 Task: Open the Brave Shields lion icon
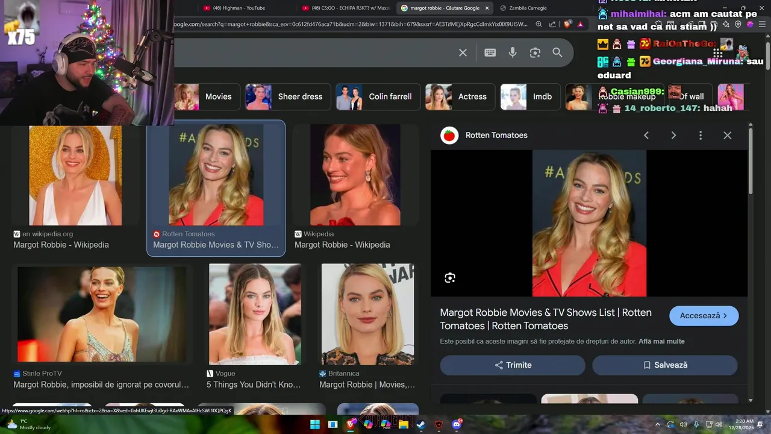[x=567, y=24]
